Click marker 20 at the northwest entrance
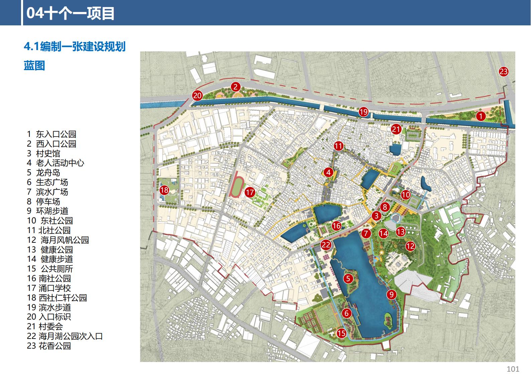Screen dimensions: 531x375 197,96
